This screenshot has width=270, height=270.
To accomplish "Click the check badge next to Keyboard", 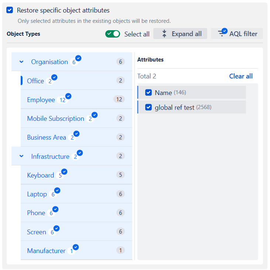I will click(64, 172).
